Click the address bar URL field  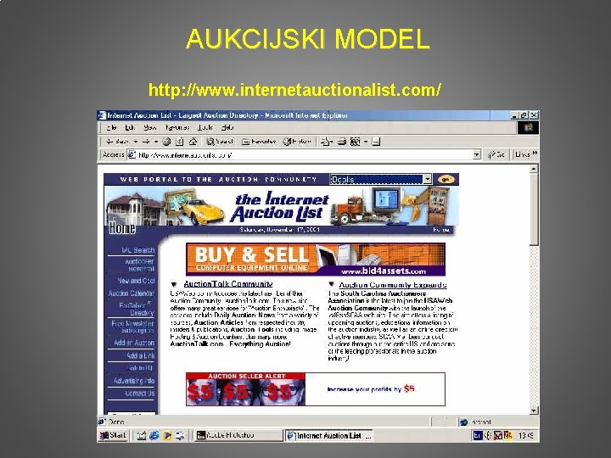pyautogui.click(x=304, y=155)
